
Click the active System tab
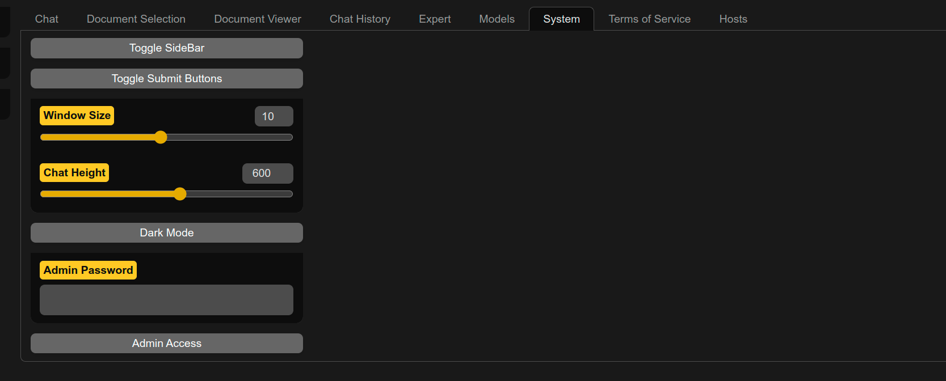pos(561,19)
